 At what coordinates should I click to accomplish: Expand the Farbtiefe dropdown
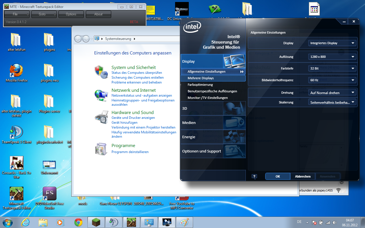[x=332, y=68]
